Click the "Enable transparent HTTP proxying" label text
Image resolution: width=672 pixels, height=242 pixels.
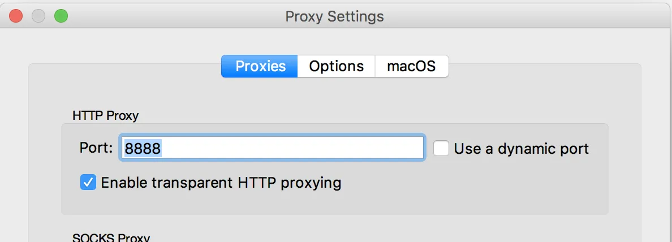(x=221, y=183)
